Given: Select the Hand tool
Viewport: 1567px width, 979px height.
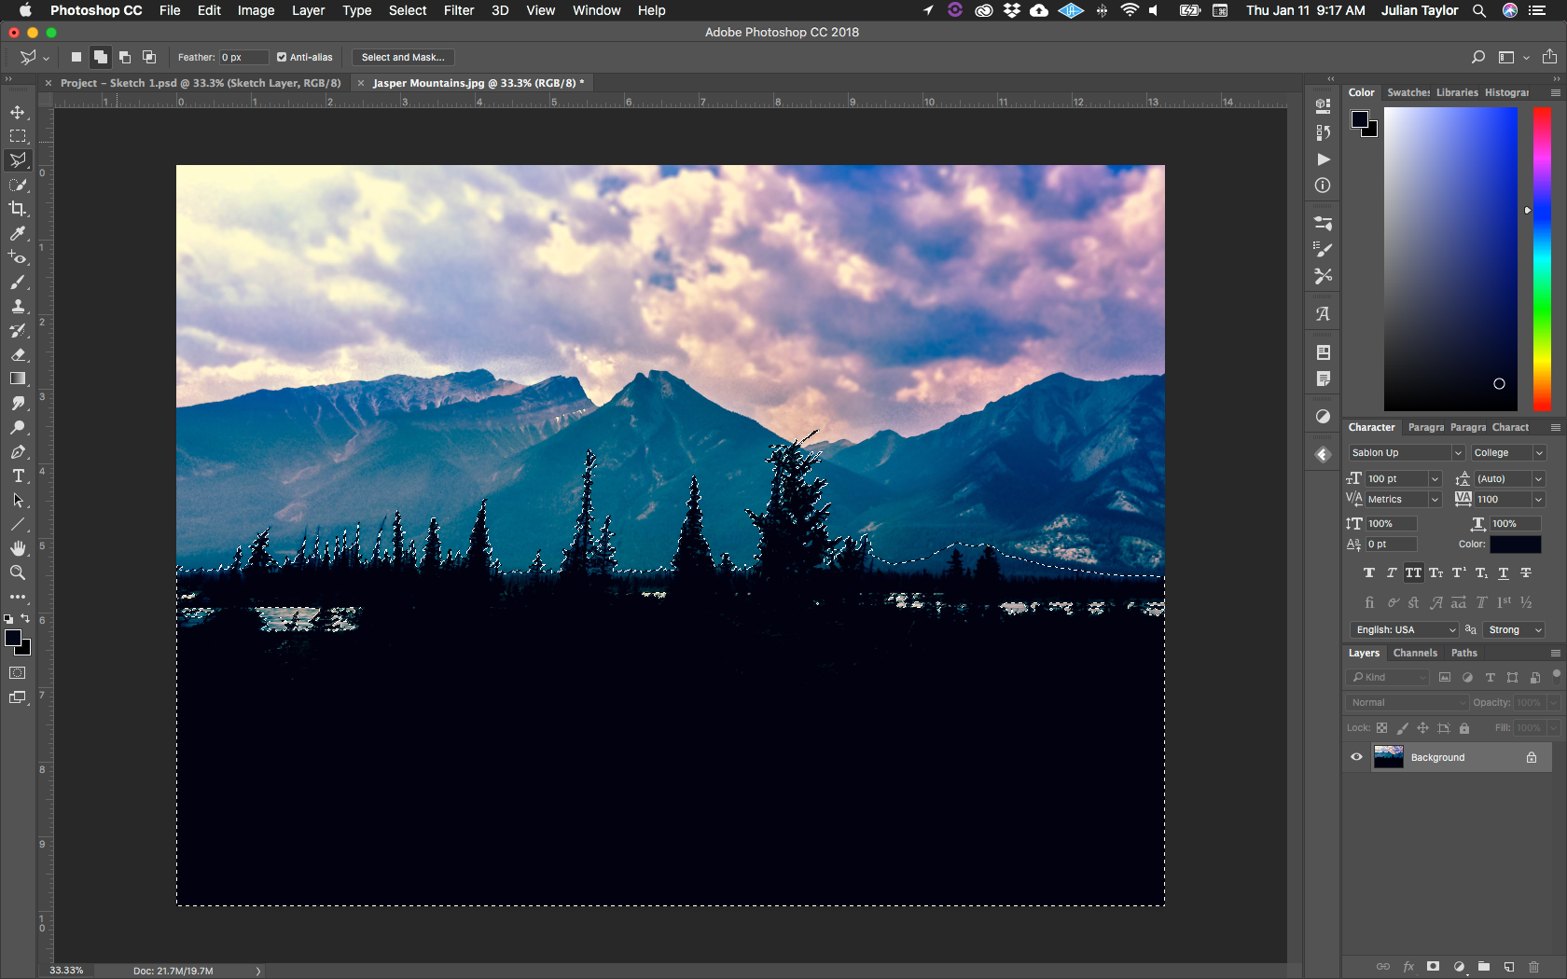Looking at the screenshot, I should coord(18,548).
